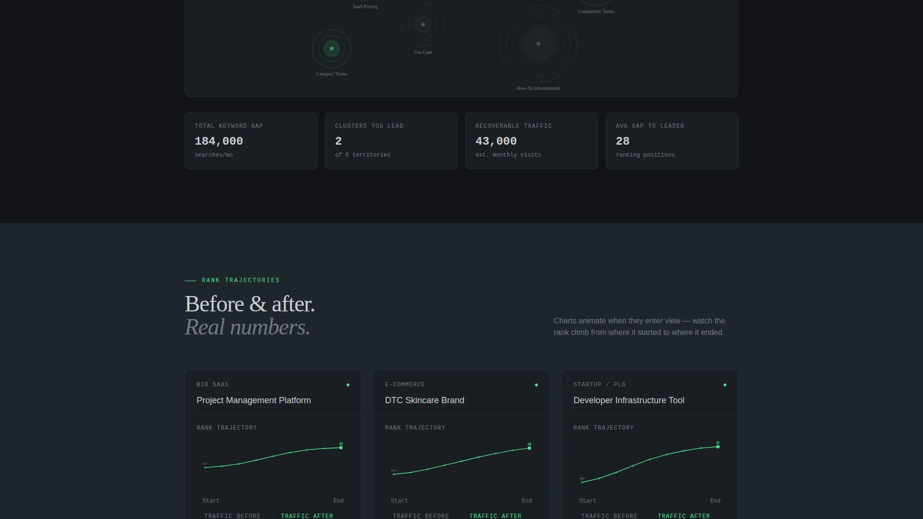Viewport: 923px width, 519px height.
Task: Click Traffic After in the B2B SaaS card
Action: coord(307,516)
